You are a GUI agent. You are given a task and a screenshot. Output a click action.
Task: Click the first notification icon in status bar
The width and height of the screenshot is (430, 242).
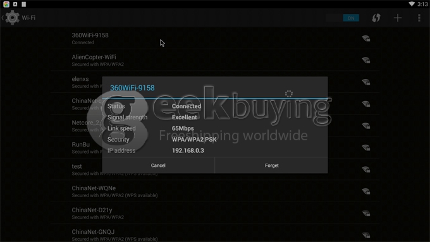(6, 4)
